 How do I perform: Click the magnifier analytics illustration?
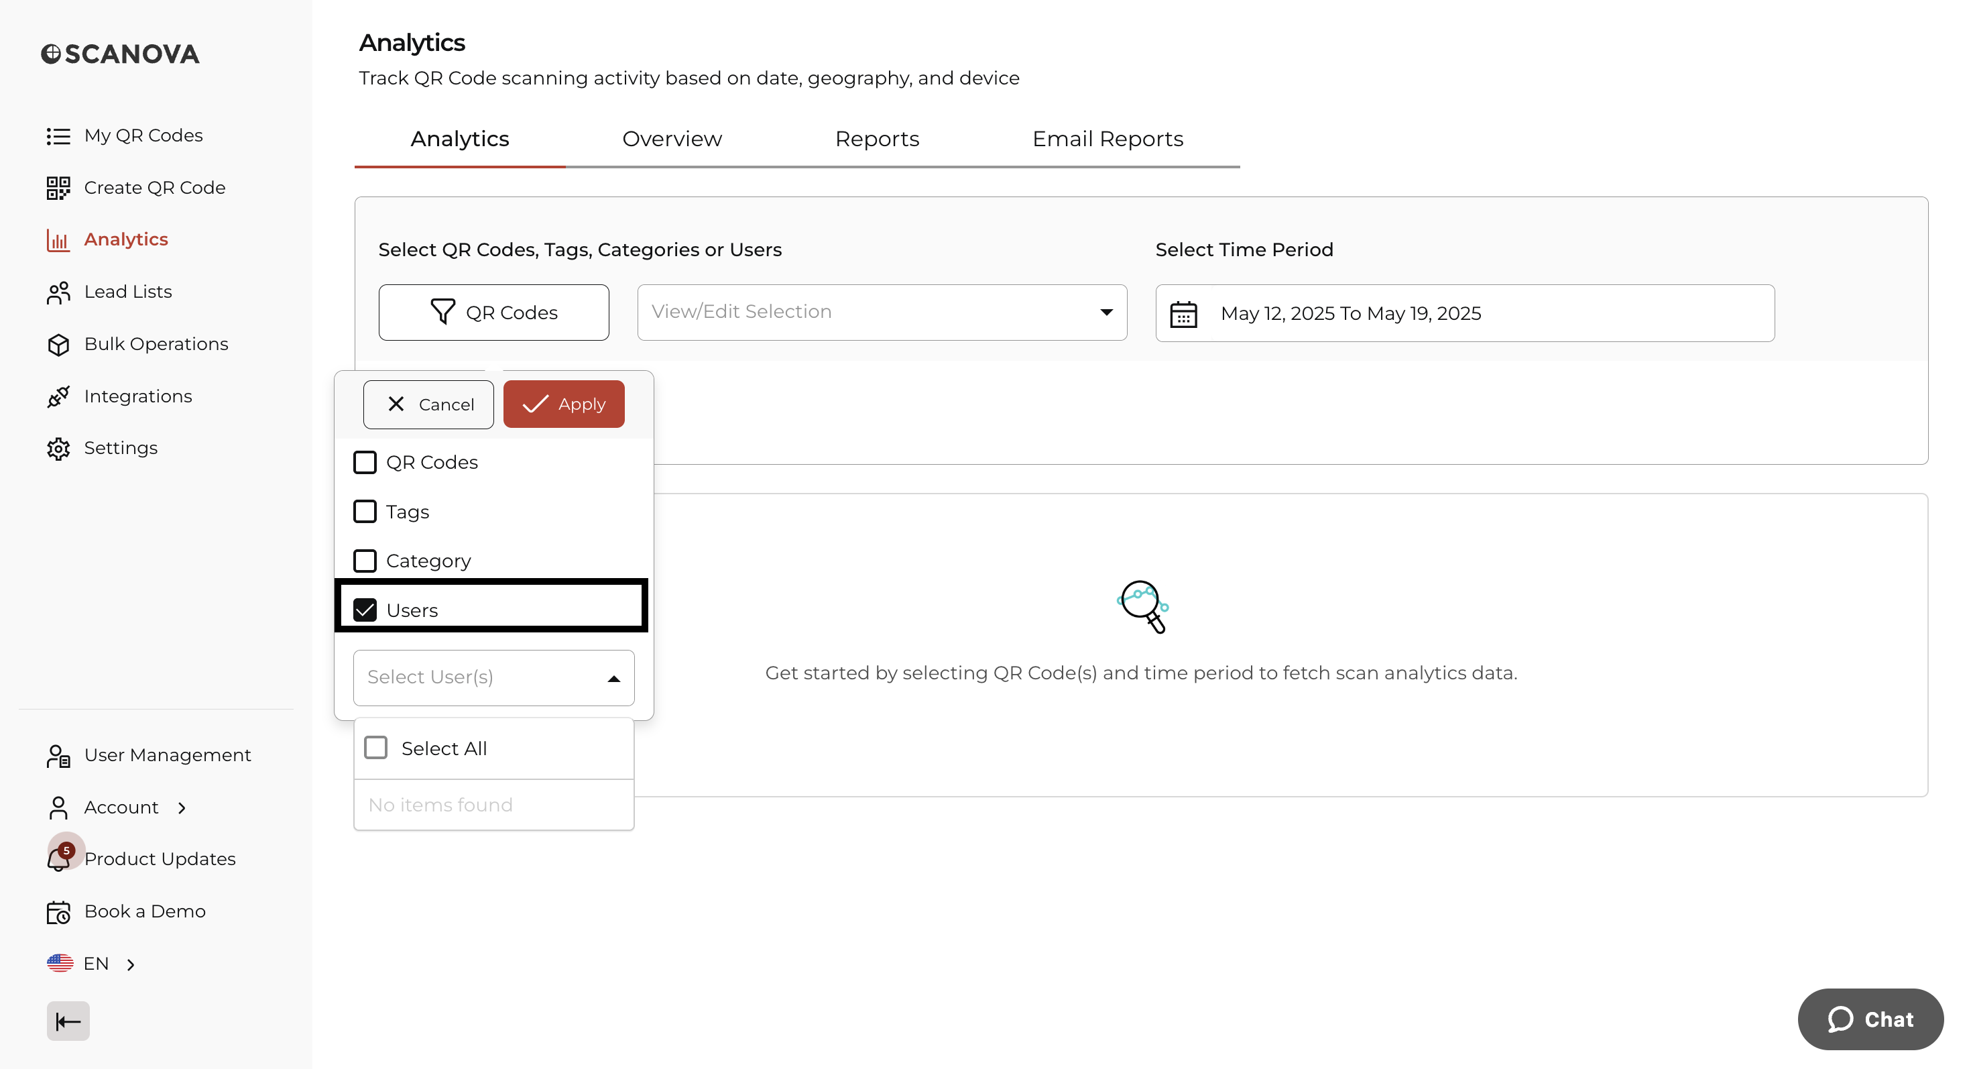[x=1142, y=607]
